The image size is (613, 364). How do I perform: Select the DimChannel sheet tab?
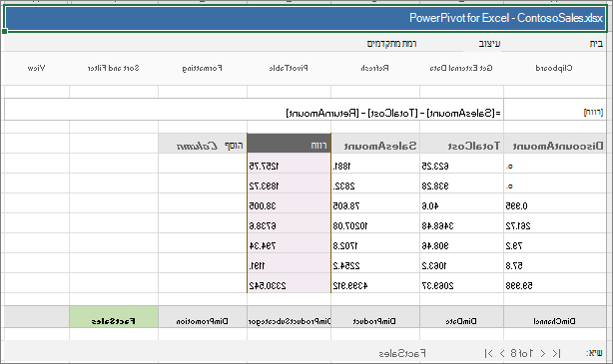[x=554, y=317]
